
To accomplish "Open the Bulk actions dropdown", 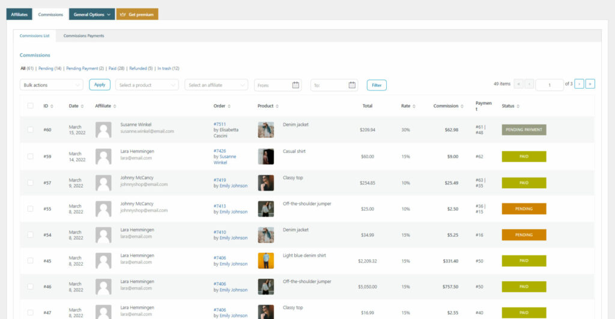I will click(x=52, y=85).
